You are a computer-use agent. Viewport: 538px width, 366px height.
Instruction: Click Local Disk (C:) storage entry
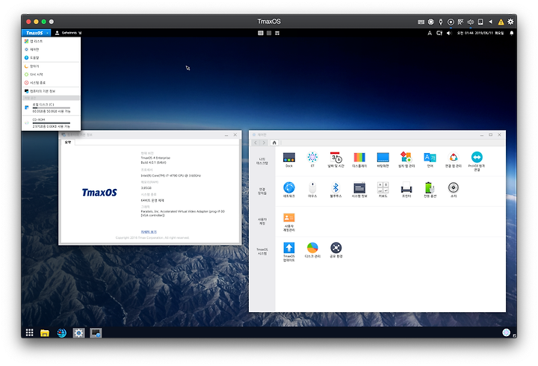(x=51, y=108)
